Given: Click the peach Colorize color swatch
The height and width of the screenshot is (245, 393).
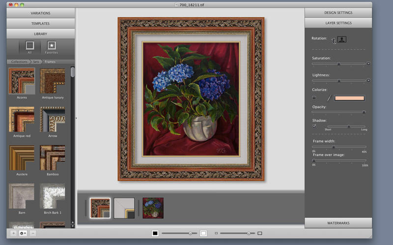Looking at the screenshot, I should (349, 98).
